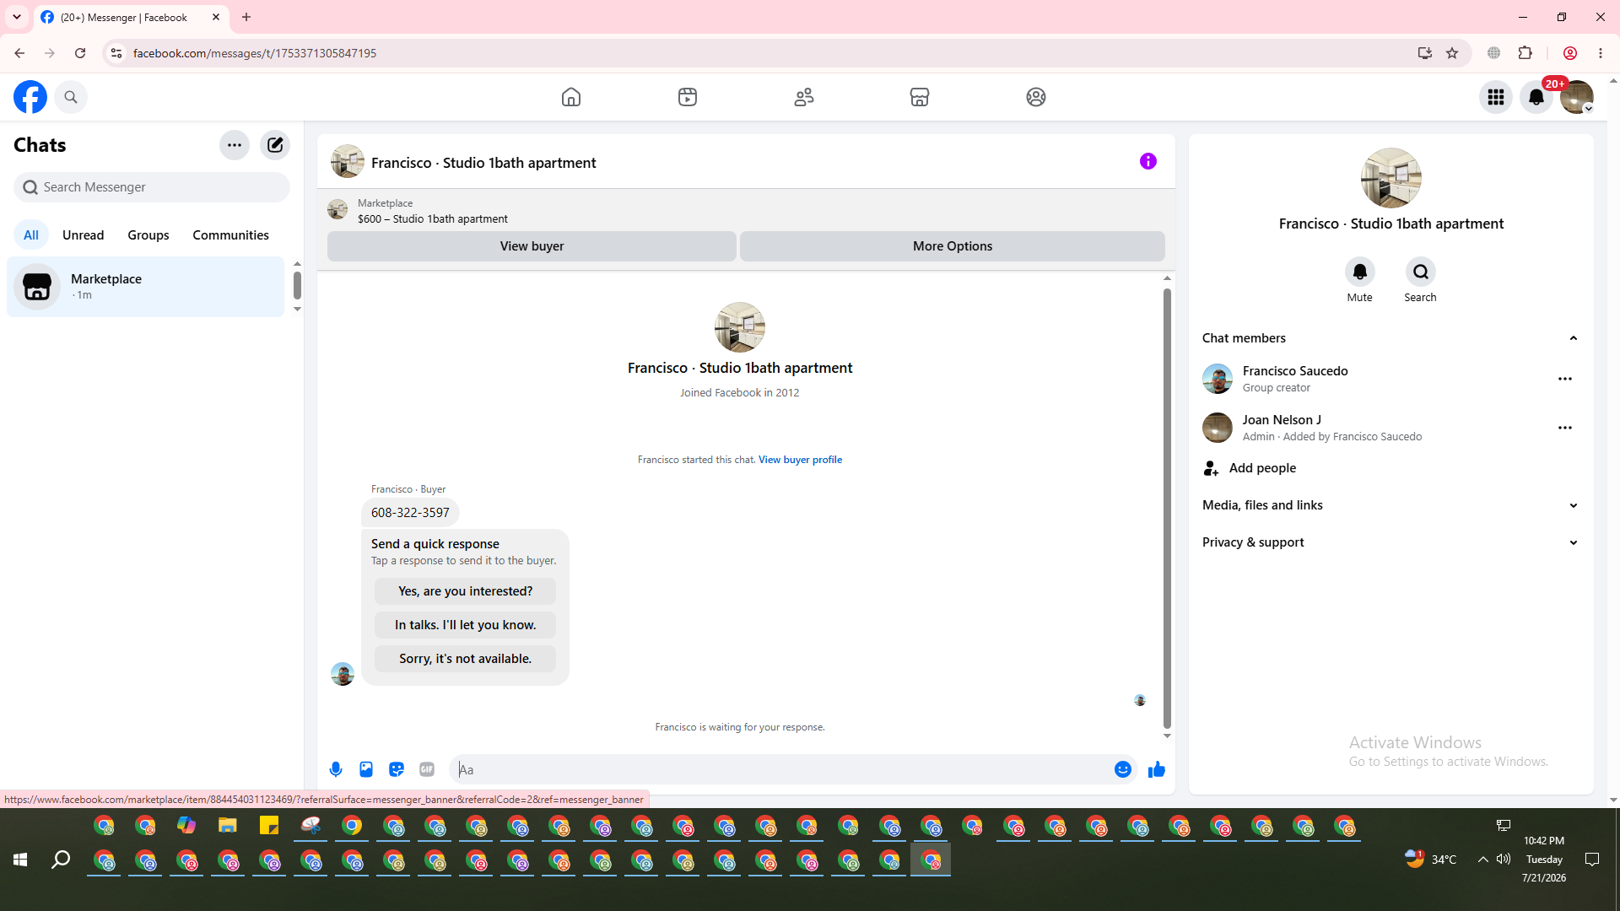This screenshot has width=1620, height=911.
Task: Start a new message with compose icon
Action: point(275,145)
